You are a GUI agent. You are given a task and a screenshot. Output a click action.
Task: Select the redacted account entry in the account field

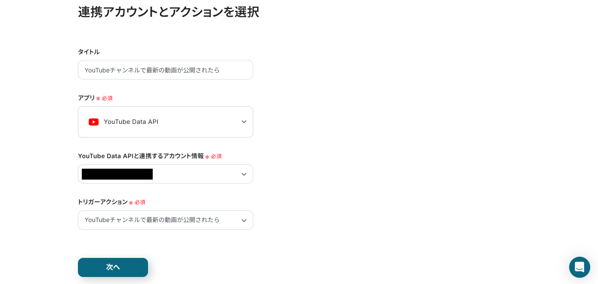[x=117, y=174]
